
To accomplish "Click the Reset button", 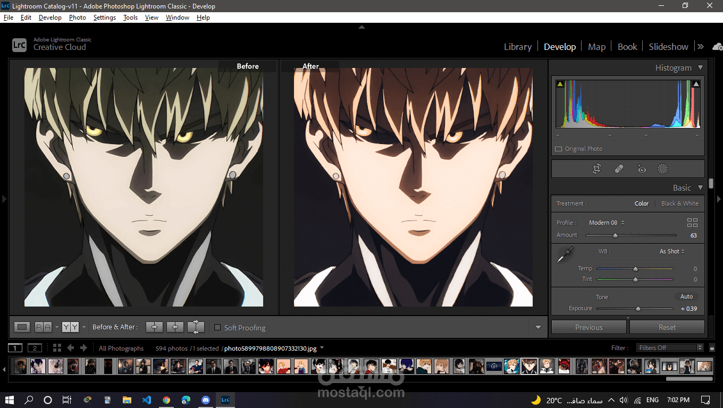I will 667,327.
